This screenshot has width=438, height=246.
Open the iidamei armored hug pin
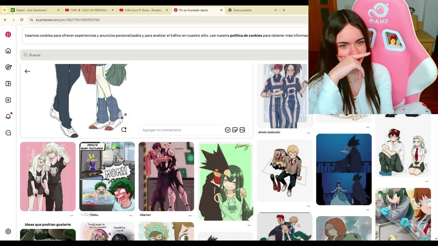click(x=166, y=177)
